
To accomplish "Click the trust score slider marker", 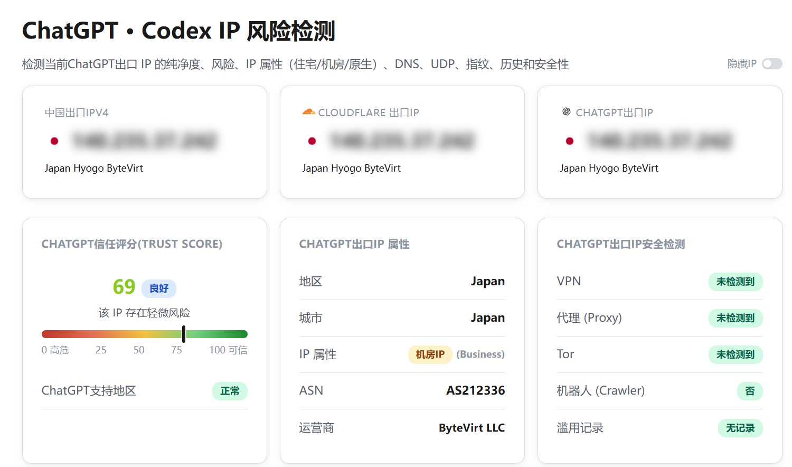I will 184,334.
